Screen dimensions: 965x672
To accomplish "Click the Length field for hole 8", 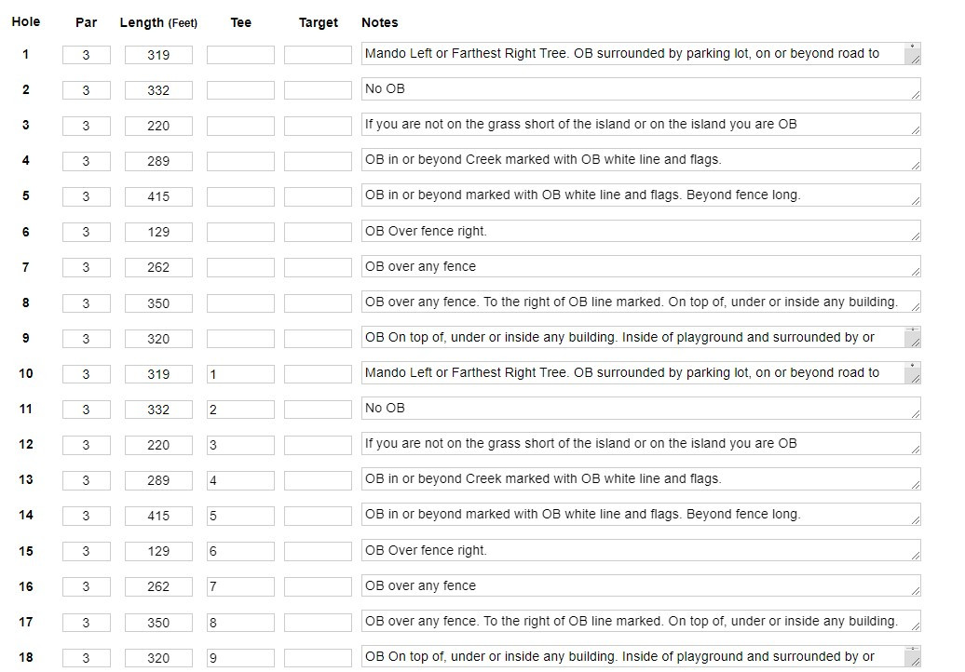I will (158, 303).
